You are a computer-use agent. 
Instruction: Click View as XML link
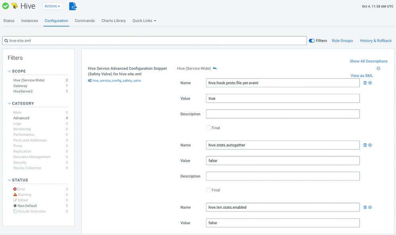click(361, 76)
